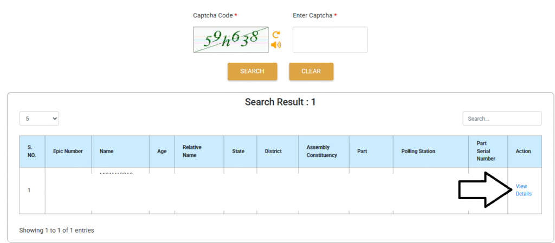Click the Action column header
555x243 pixels.
tap(523, 152)
